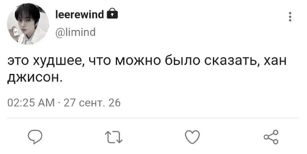
Task: Open the leerewind display name
Action: [x=80, y=14]
